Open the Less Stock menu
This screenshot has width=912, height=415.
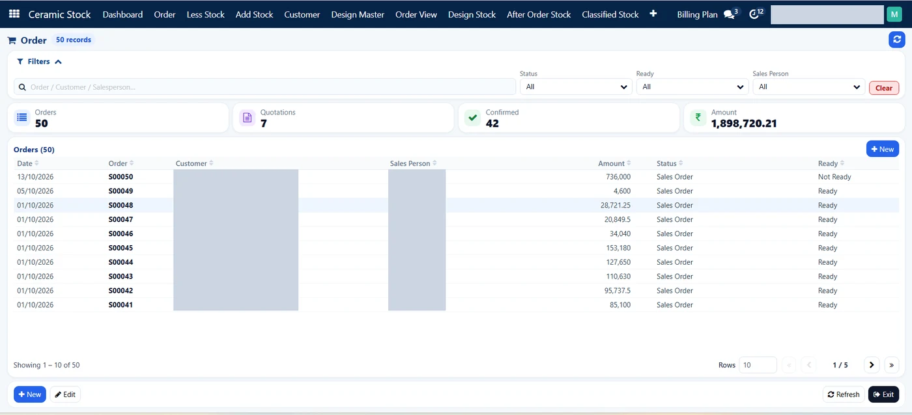[205, 14]
